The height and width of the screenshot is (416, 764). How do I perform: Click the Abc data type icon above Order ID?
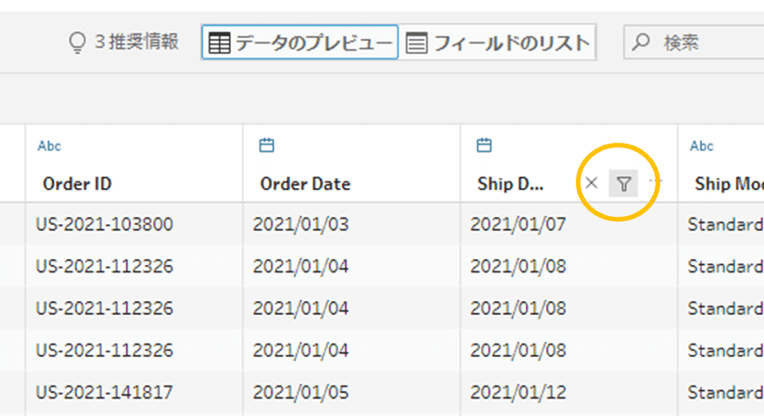point(49,145)
